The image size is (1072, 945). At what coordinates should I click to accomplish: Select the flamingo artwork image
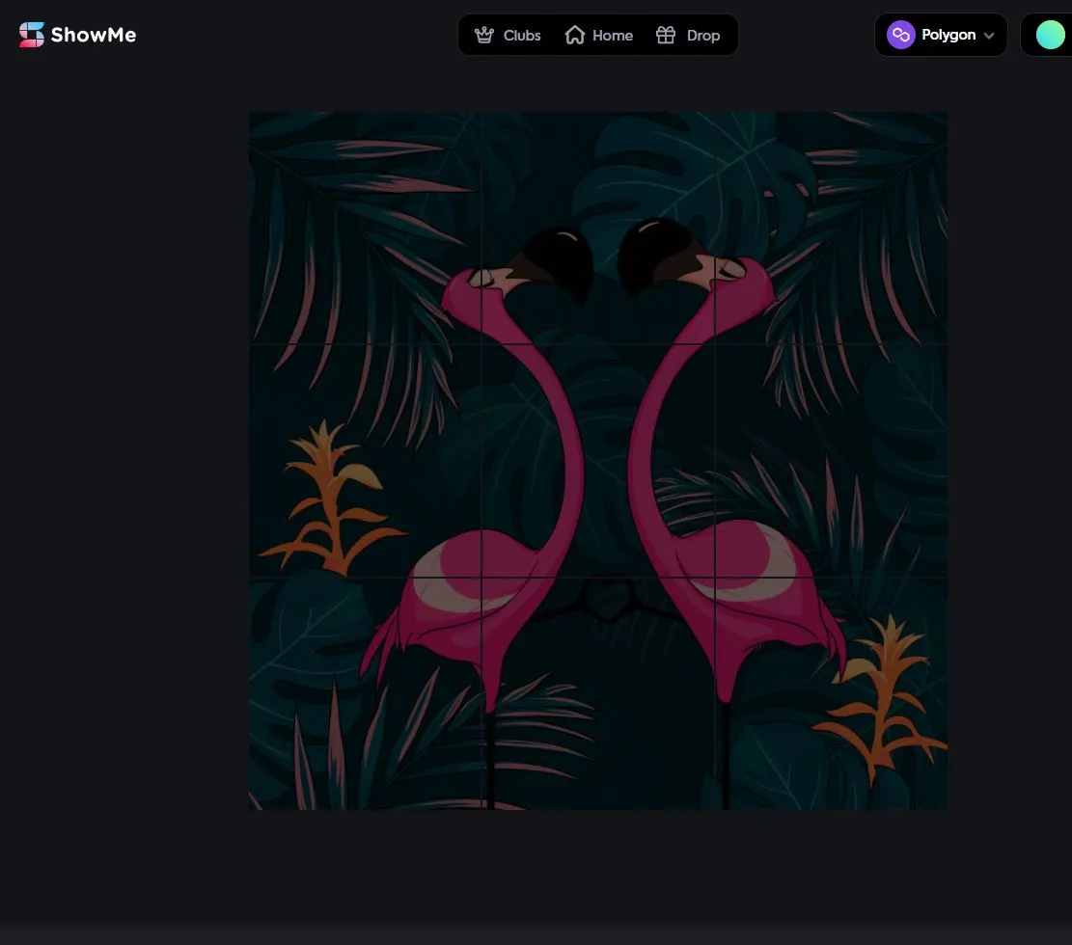click(598, 461)
